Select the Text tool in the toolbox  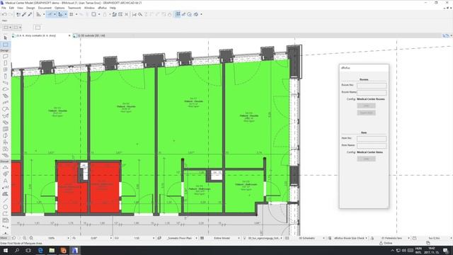[x=6, y=181]
